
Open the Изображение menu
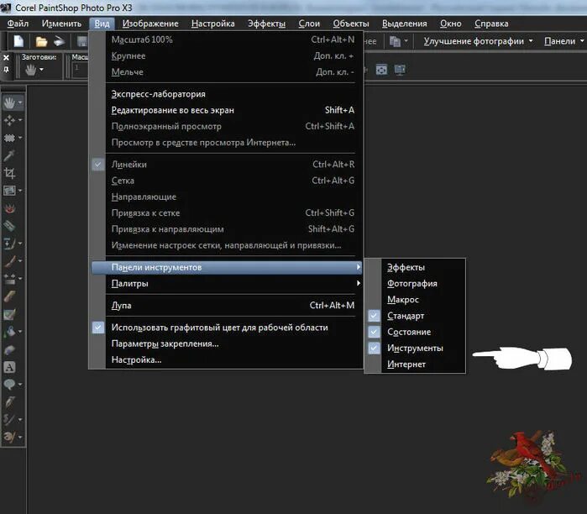pos(150,24)
